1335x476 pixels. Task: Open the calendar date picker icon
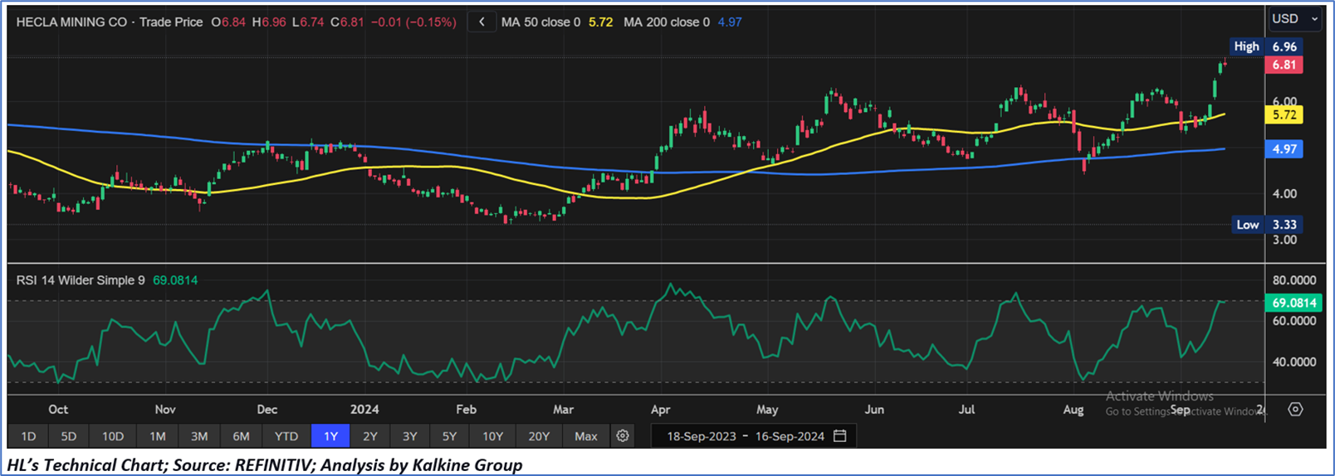(x=840, y=435)
